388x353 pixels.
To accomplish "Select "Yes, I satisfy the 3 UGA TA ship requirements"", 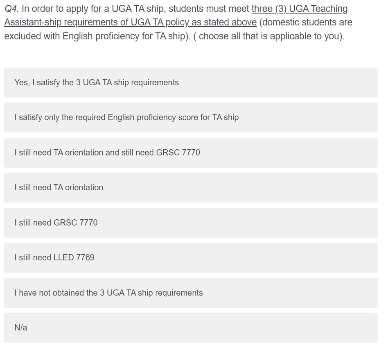I will pyautogui.click(x=191, y=82).
